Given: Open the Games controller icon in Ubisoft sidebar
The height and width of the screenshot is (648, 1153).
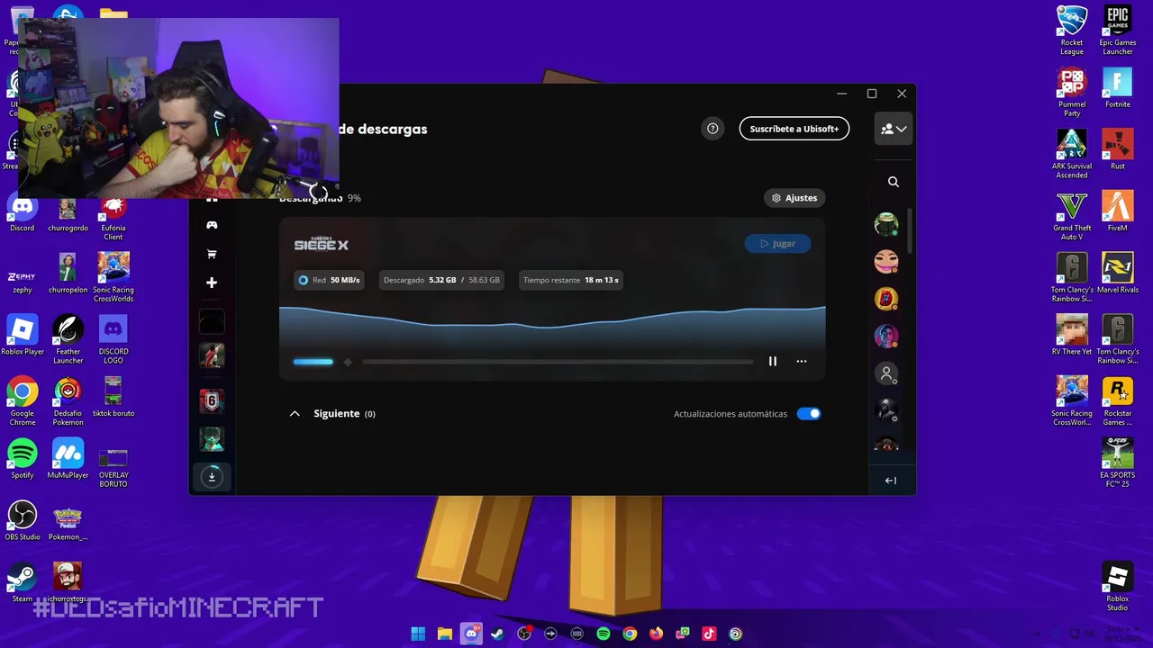Looking at the screenshot, I should [212, 225].
